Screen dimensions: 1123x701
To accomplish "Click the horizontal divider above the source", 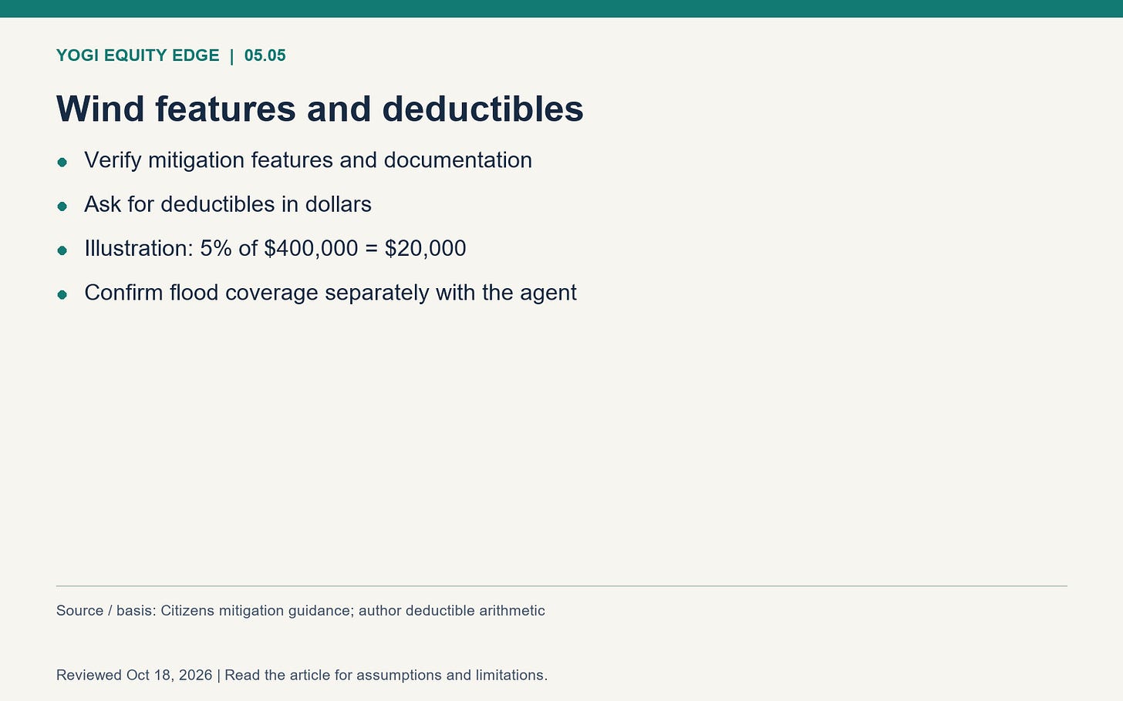I will (561, 586).
